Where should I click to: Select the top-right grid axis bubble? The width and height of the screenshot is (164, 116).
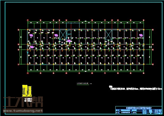[144, 20]
